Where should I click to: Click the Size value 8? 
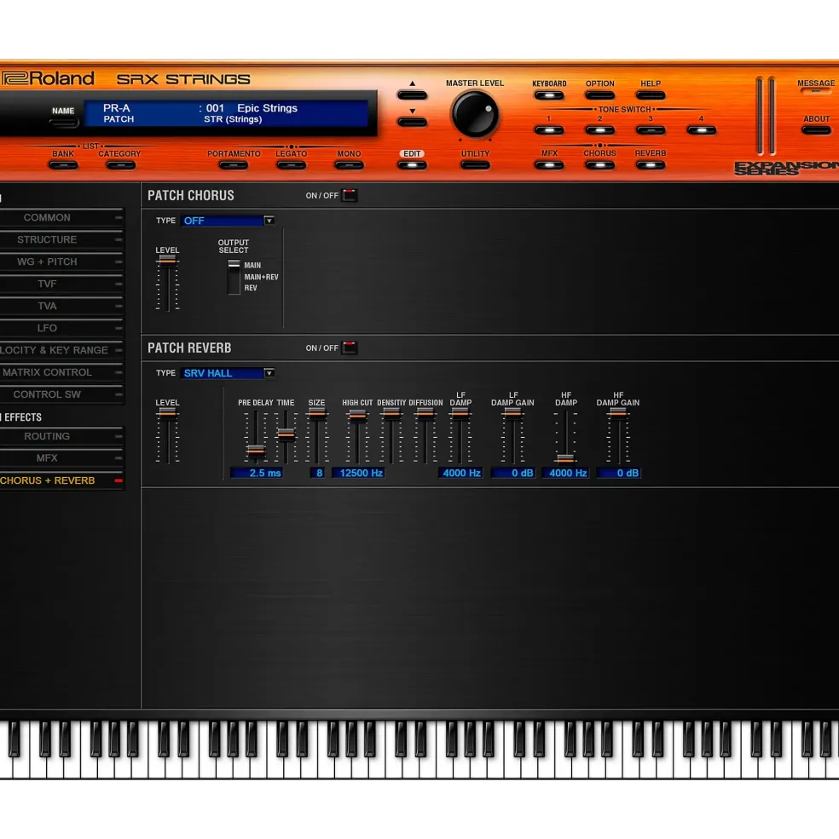point(317,473)
